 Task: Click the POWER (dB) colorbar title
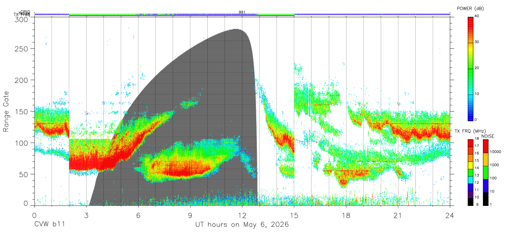[x=471, y=9]
